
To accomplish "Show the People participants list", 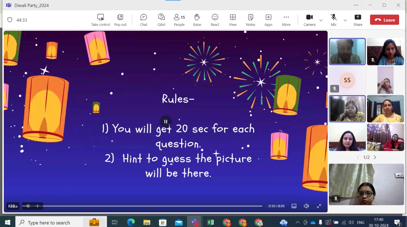I will point(179,20).
